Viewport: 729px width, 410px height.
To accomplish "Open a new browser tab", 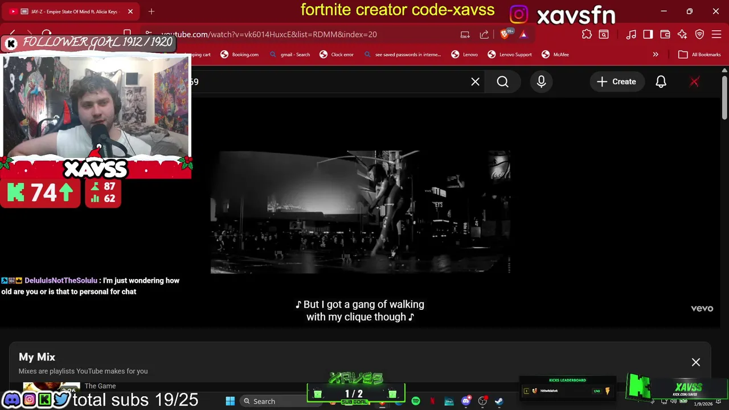I will [151, 11].
